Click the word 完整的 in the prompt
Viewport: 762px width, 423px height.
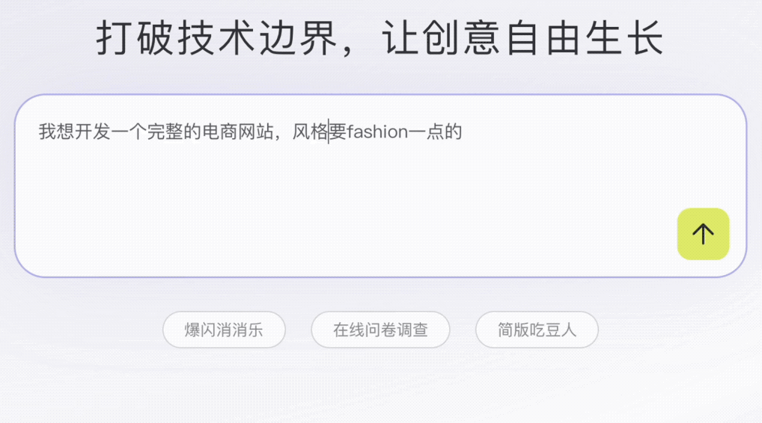[x=174, y=132]
